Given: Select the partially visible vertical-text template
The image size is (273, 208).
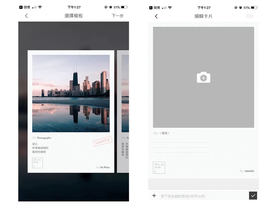Looking at the screenshot, I should coord(123,111).
